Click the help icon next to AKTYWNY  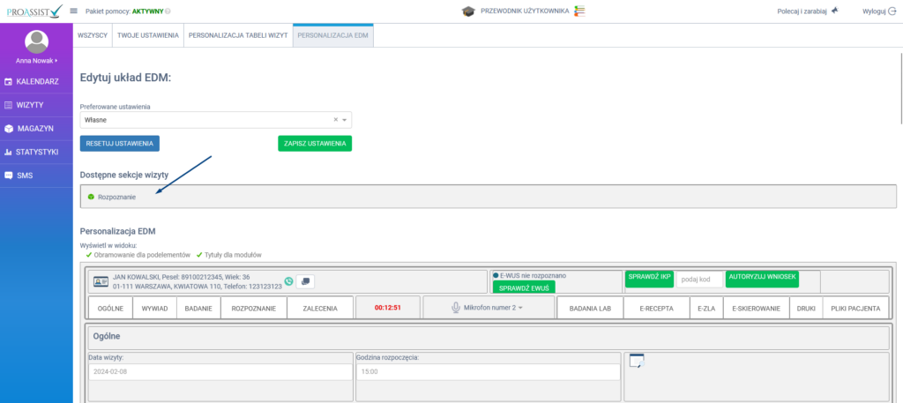click(168, 11)
